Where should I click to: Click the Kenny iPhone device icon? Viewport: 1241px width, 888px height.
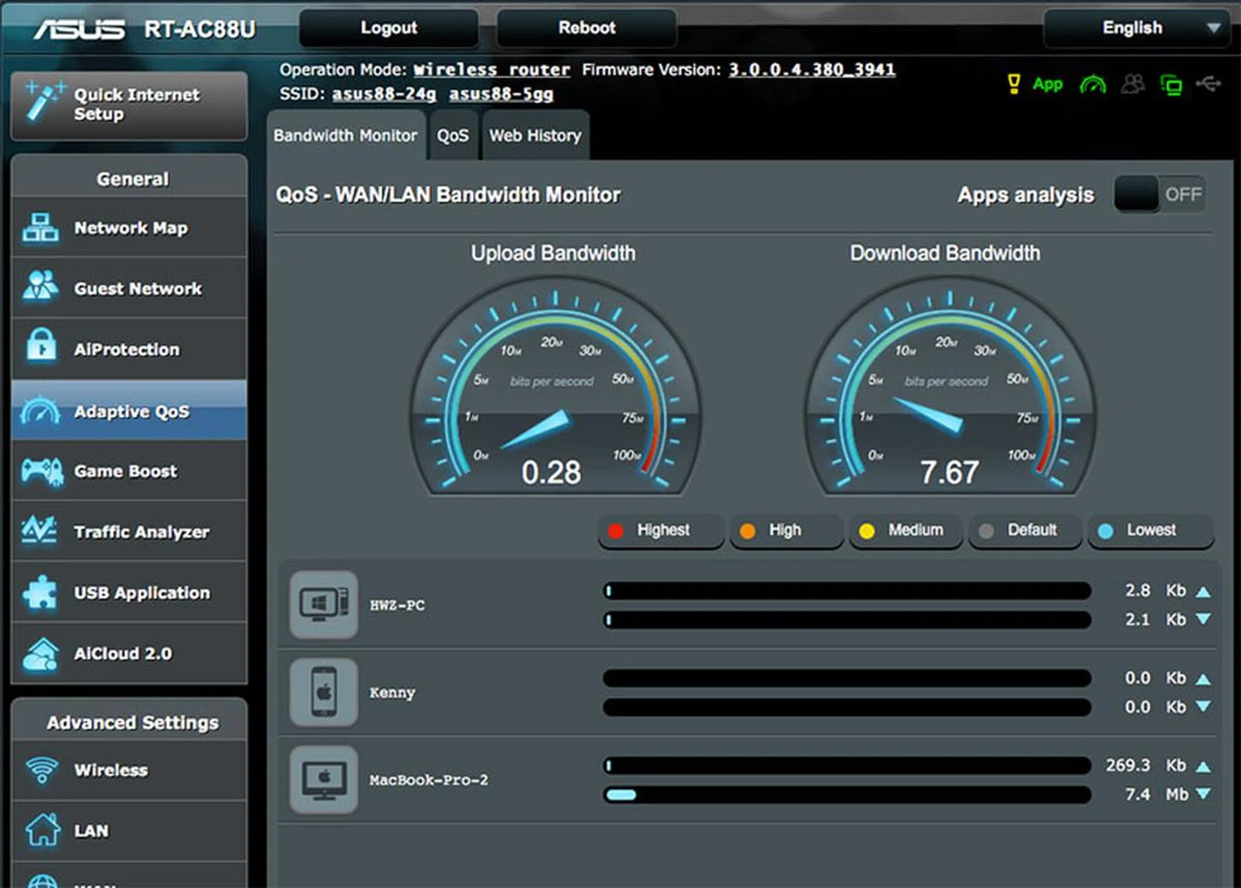tap(324, 692)
